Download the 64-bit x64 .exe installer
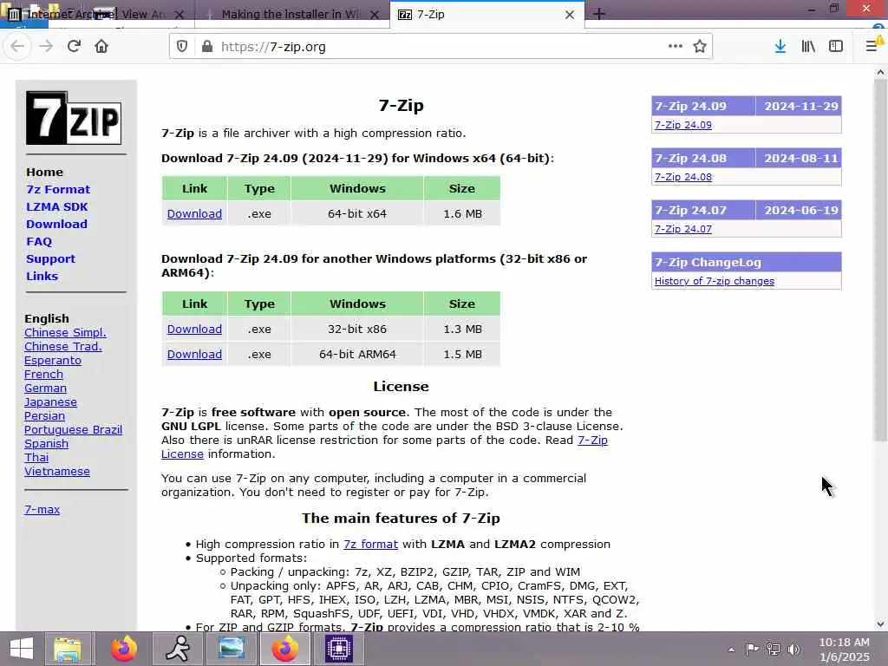Screen dimensions: 888x666 tap(194, 213)
